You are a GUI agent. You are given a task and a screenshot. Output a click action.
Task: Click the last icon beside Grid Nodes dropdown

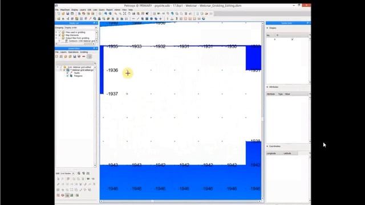coord(88,173)
